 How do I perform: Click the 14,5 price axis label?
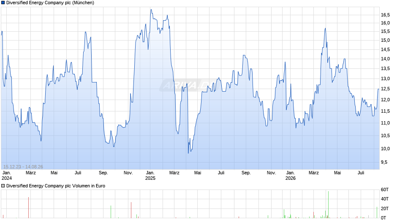[385, 49]
